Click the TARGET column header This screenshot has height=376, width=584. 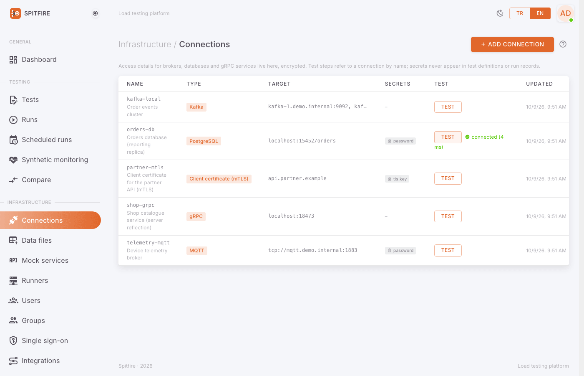coord(279,84)
